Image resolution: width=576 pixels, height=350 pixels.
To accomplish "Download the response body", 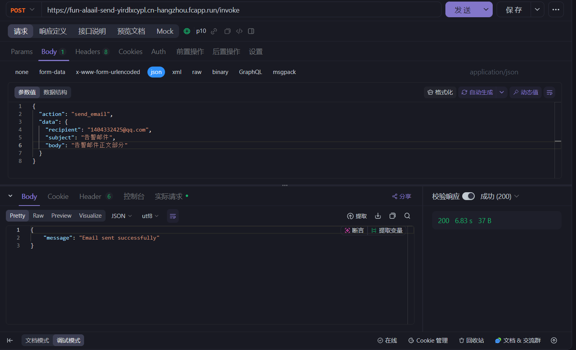I will coord(378,216).
